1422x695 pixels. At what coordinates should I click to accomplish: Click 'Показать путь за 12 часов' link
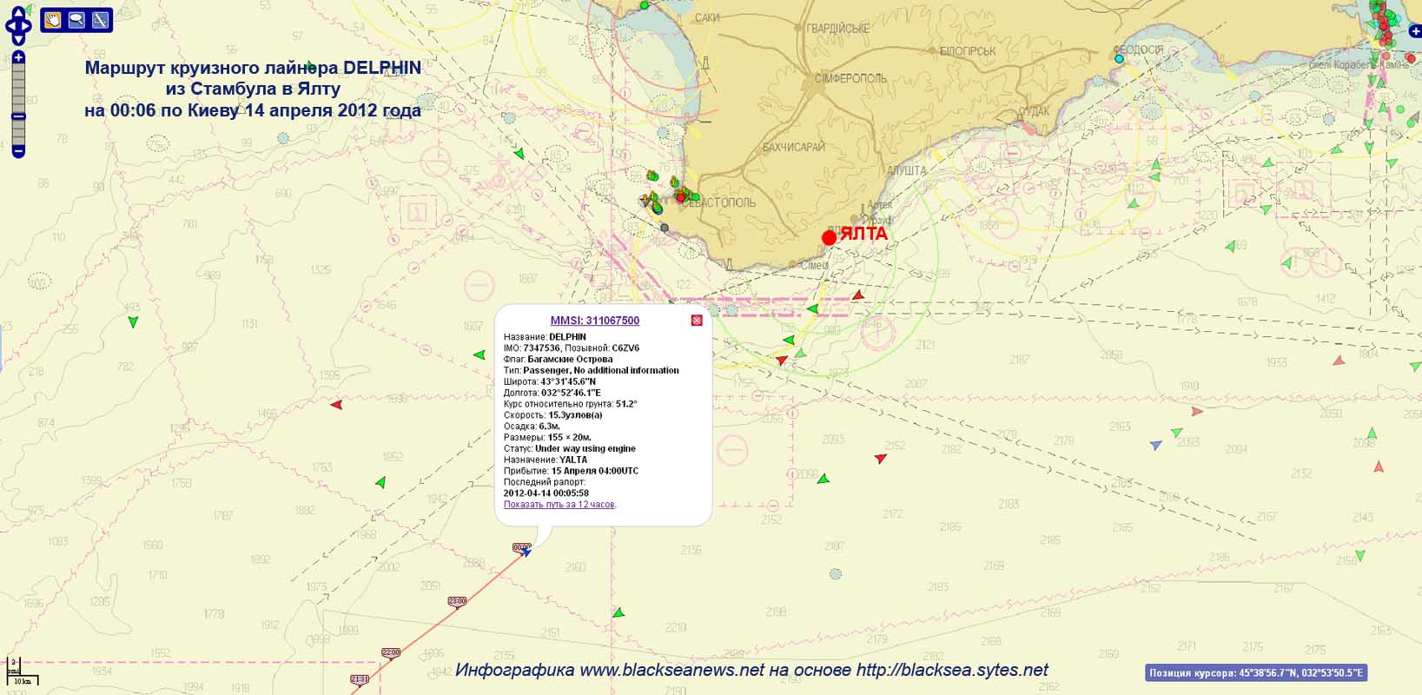tap(559, 505)
